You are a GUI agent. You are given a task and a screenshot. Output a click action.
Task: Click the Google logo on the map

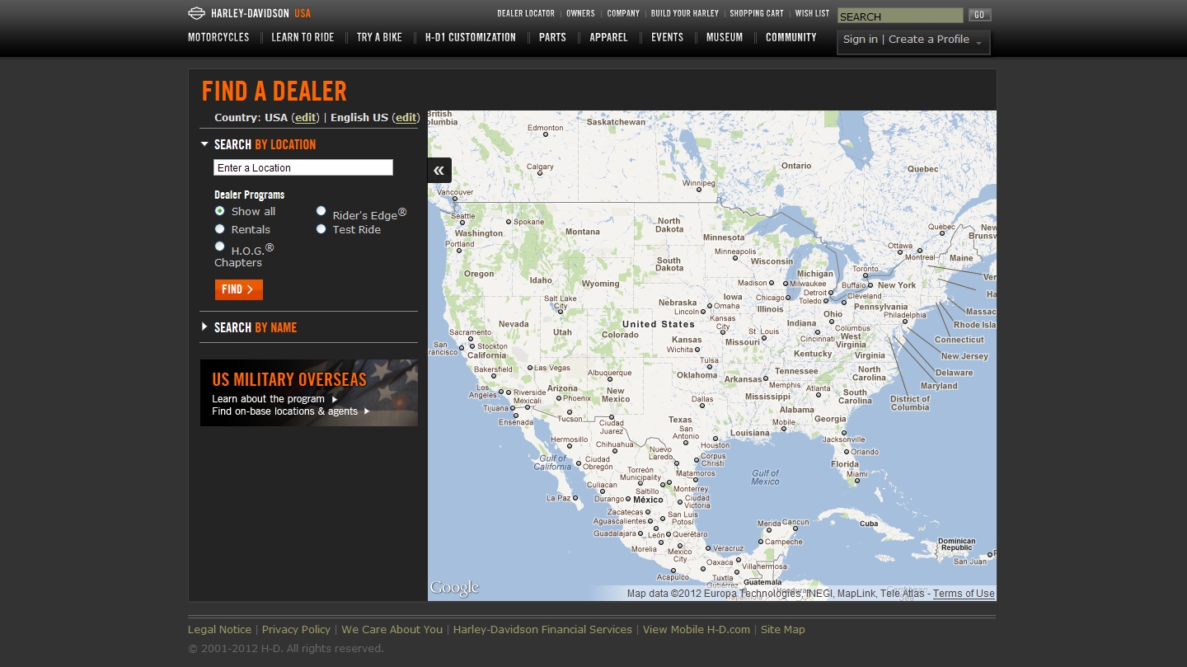click(x=454, y=588)
